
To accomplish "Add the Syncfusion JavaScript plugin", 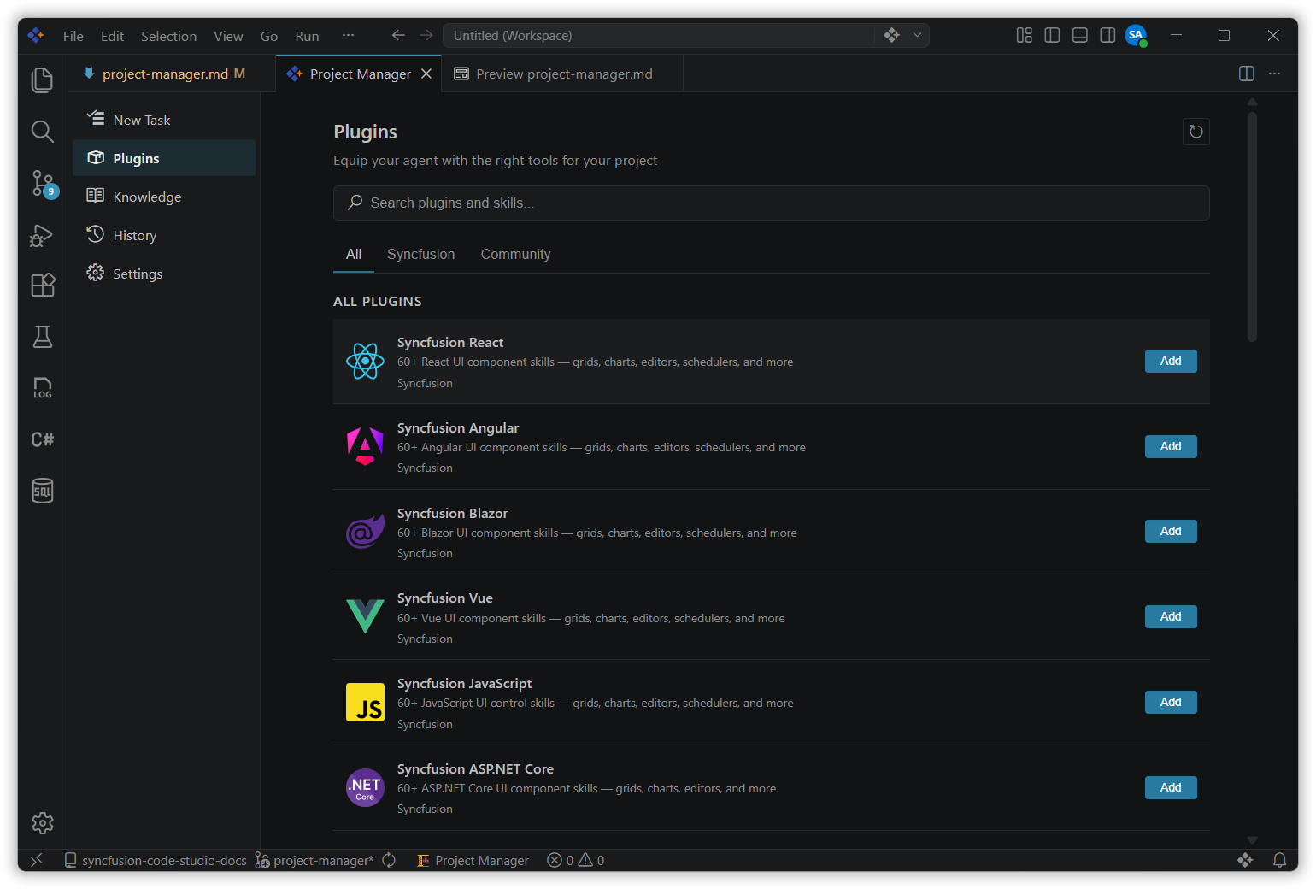I will coord(1171,702).
